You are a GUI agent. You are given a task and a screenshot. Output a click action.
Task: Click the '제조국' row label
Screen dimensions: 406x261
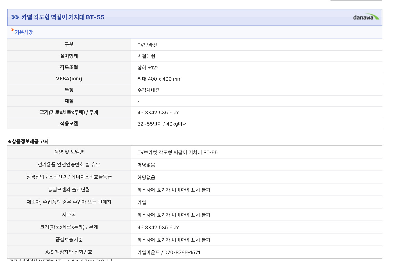(x=69, y=214)
